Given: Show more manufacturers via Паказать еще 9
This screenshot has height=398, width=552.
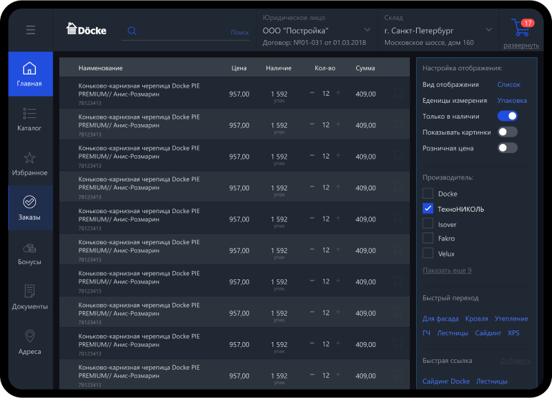Looking at the screenshot, I should pos(446,270).
